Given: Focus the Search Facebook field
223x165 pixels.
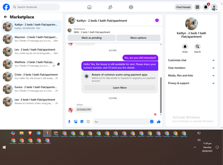Looking at the screenshot, I should pyautogui.click(x=36, y=7).
